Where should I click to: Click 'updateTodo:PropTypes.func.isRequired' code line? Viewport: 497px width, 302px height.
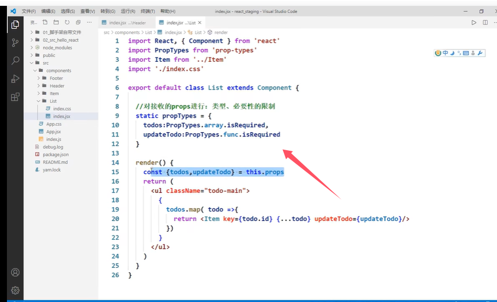tap(211, 135)
